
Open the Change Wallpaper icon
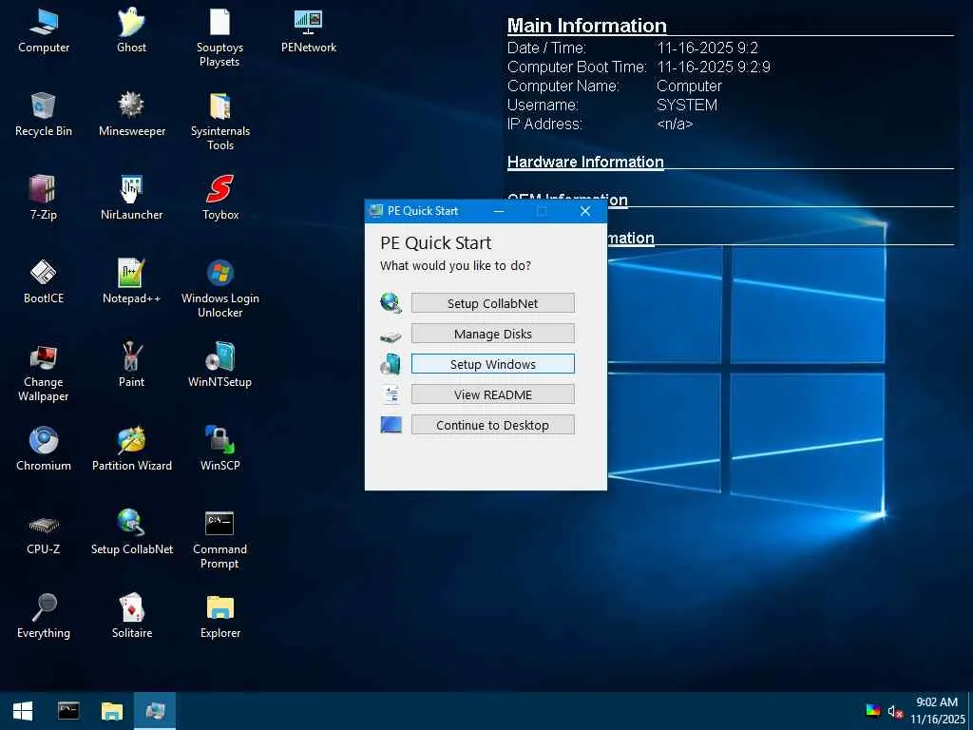44,372
